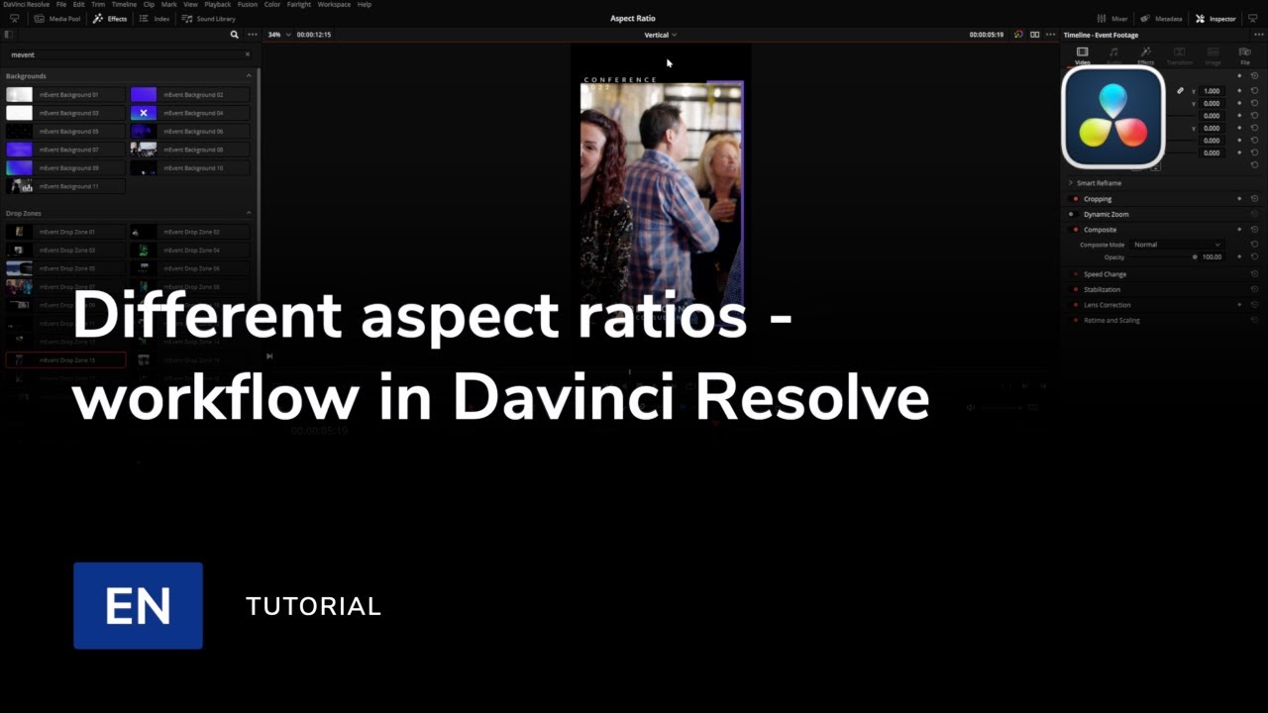This screenshot has width=1268, height=713.
Task: Click the 1.000 Y value field
Action: click(x=1212, y=91)
